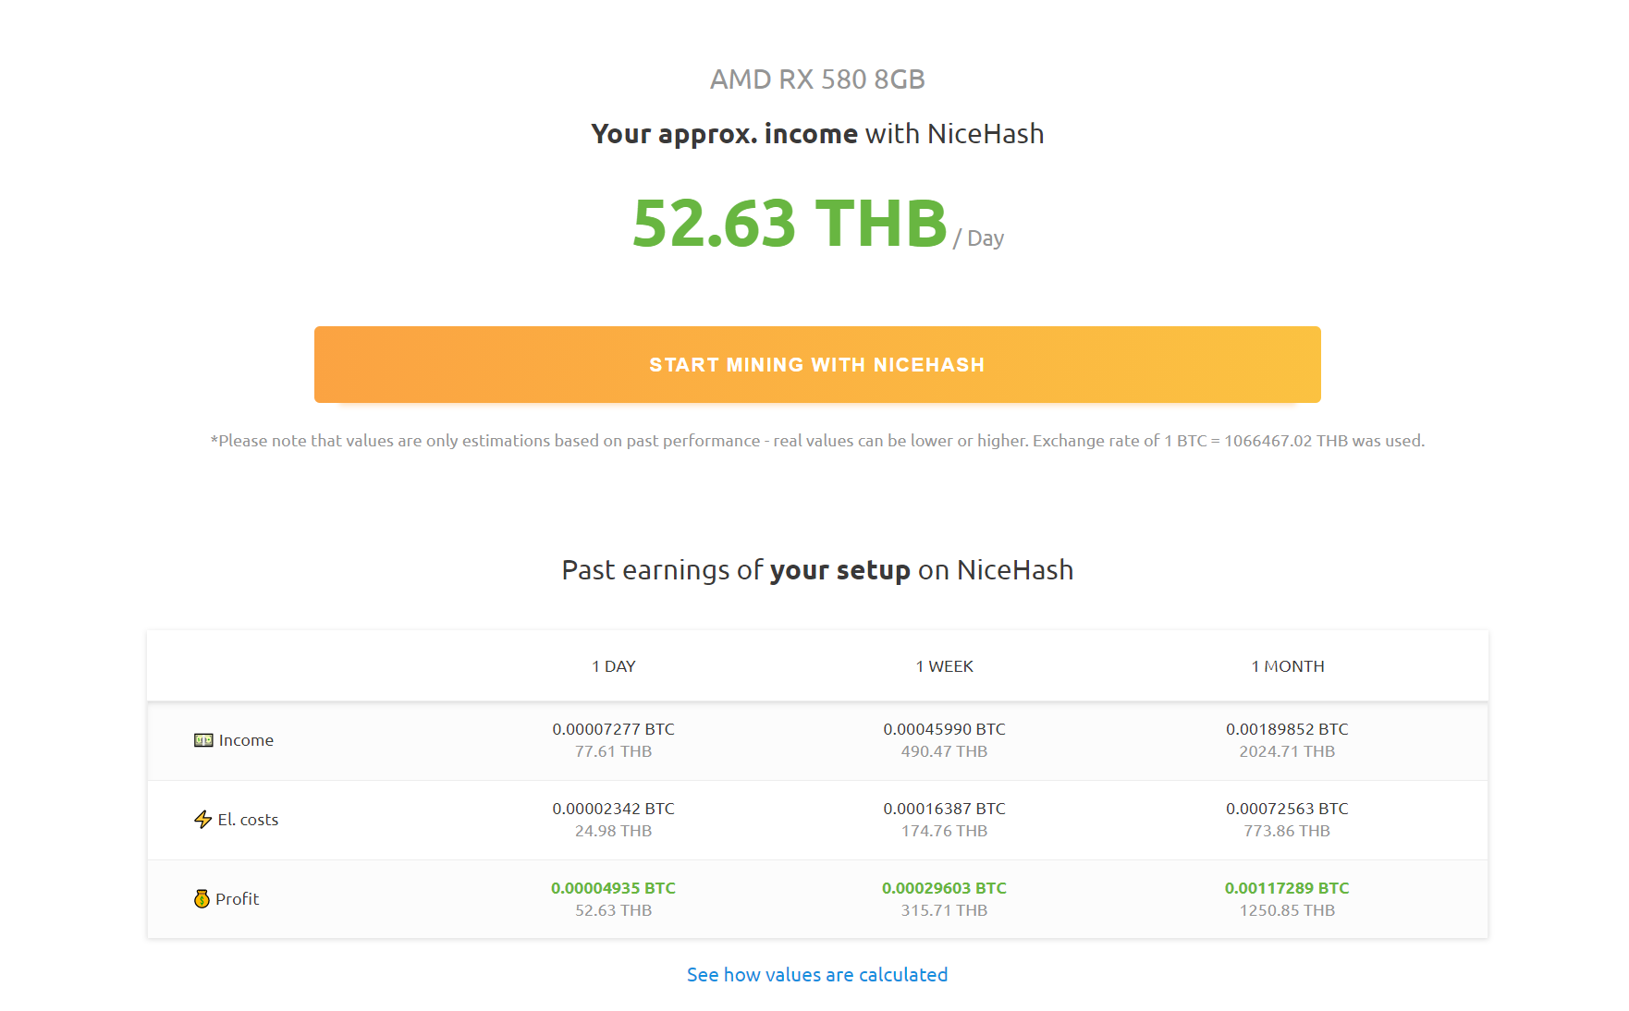Screen dimensions: 1629x1011
Task: Click the 77.61 THB daily income
Action: [614, 751]
